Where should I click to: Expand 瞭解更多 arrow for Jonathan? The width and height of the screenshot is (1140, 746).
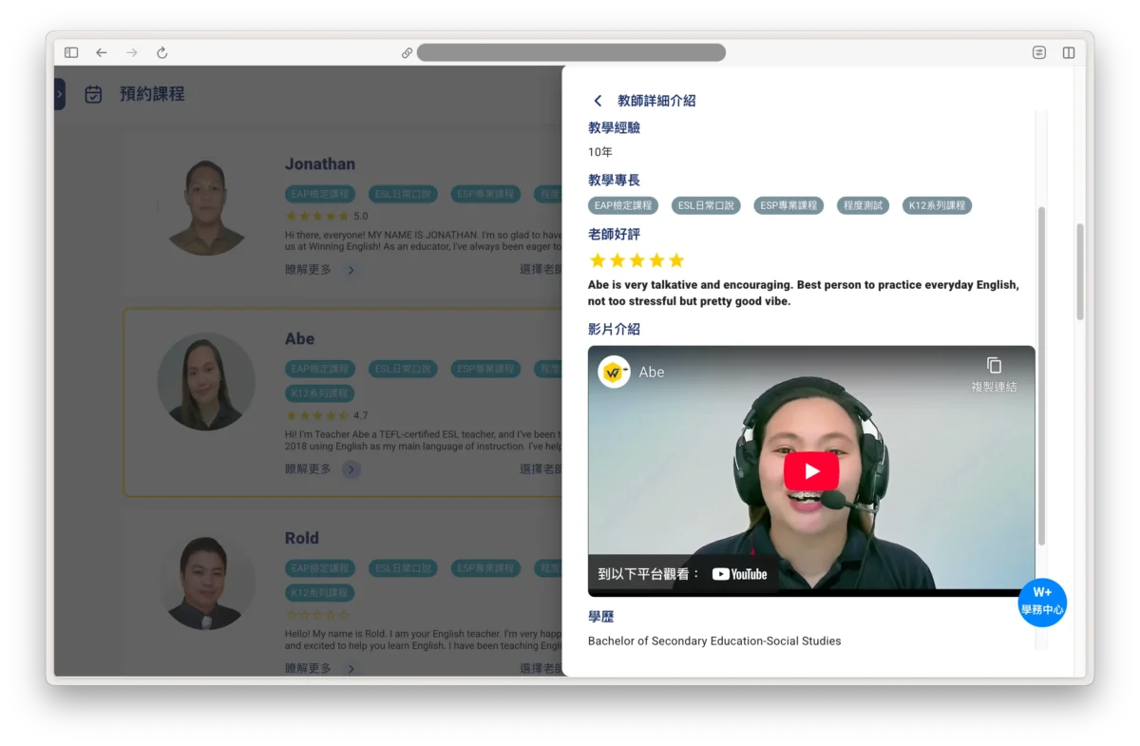[x=351, y=270]
